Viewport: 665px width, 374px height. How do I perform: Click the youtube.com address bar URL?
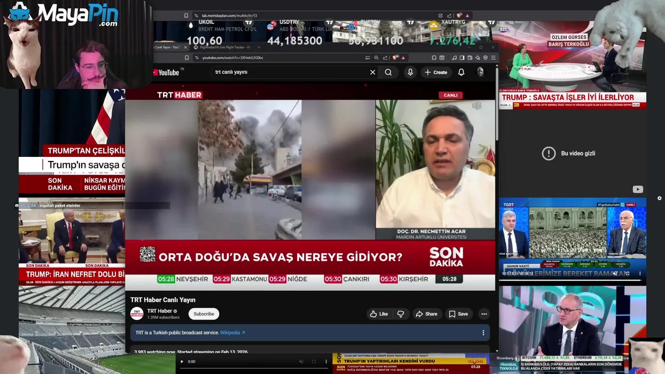tap(233, 58)
